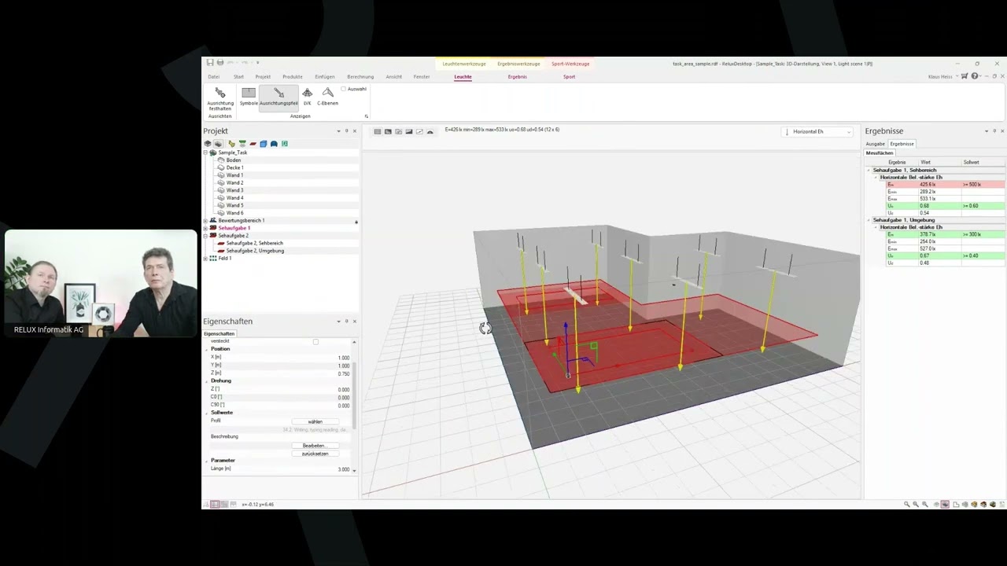Screen dimensions: 1007x566
Task: Click the blue arch icon in project toolbar
Action: [x=274, y=144]
